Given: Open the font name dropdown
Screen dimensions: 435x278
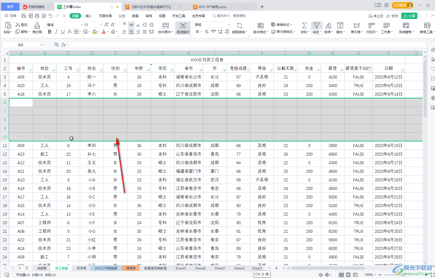Looking at the screenshot, I should (x=82, y=25).
